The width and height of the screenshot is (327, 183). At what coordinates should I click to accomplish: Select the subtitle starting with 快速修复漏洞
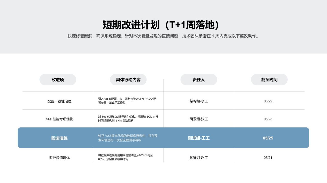[163, 36]
